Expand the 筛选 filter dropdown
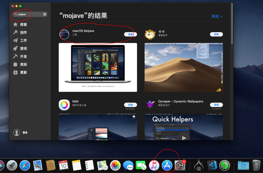263x173 pixels. pyautogui.click(x=217, y=16)
